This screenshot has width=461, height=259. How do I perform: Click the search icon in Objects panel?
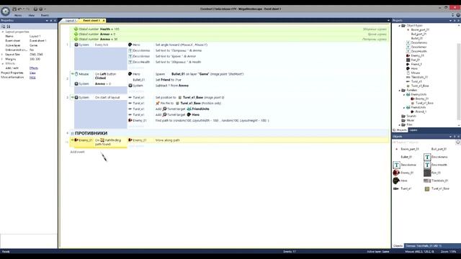coord(458,142)
